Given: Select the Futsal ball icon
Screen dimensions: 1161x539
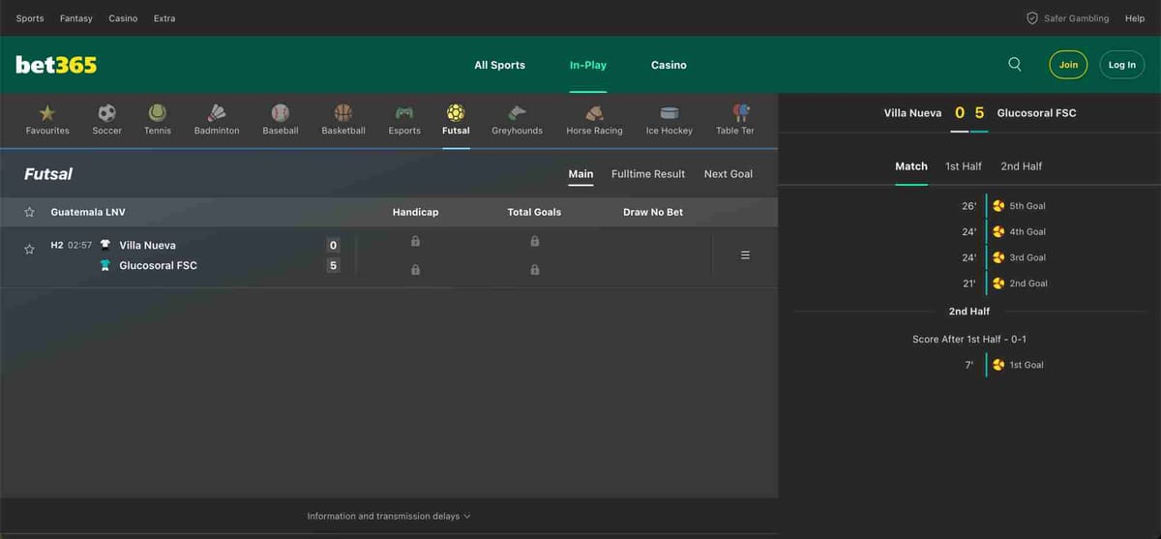Looking at the screenshot, I should (456, 112).
